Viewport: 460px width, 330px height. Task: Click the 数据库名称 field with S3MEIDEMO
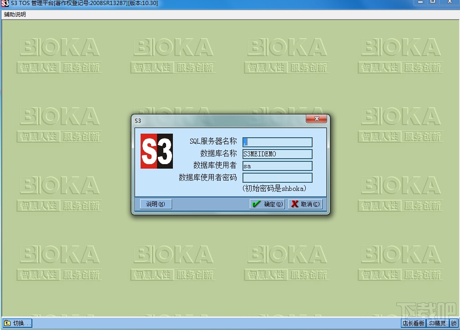point(277,154)
